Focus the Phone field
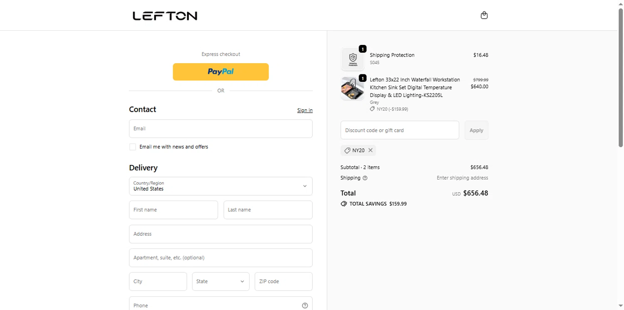The width and height of the screenshot is (624, 310). tap(221, 304)
